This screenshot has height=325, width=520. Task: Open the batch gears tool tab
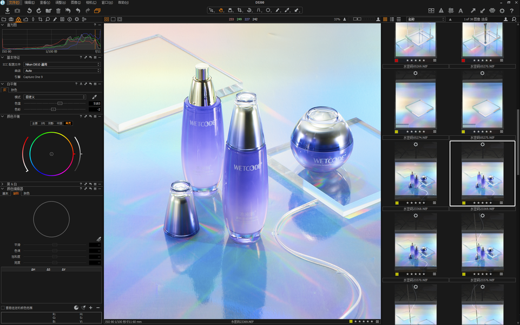tap(84, 19)
